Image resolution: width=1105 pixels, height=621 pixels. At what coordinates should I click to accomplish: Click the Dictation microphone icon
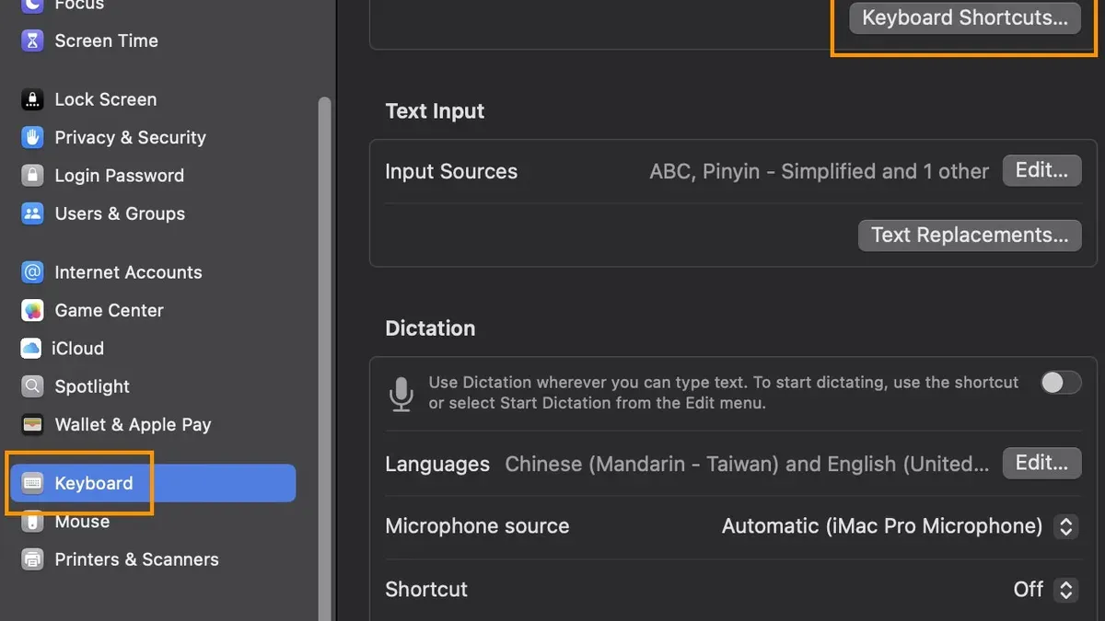tap(401, 393)
